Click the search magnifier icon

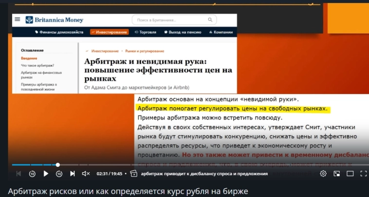tap(210, 20)
